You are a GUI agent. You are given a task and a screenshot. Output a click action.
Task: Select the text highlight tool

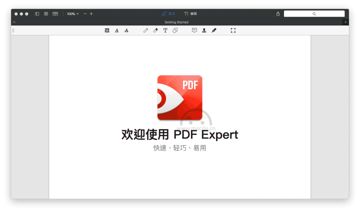pos(107,30)
